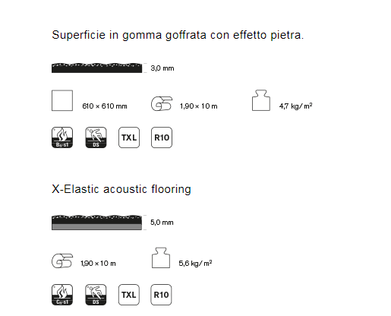Click the Cfl-s1 fire rating icon
391x316 pixels.
(x=62, y=295)
